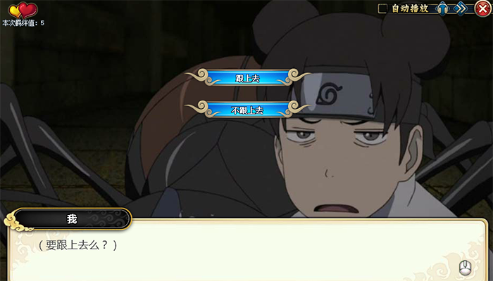Enable the 自动播放 checkbox

tap(382, 8)
